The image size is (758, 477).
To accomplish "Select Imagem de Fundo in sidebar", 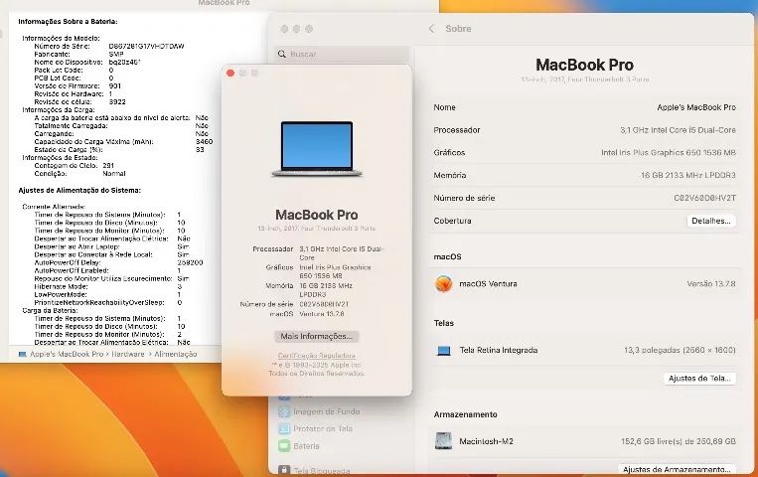I will (x=326, y=411).
